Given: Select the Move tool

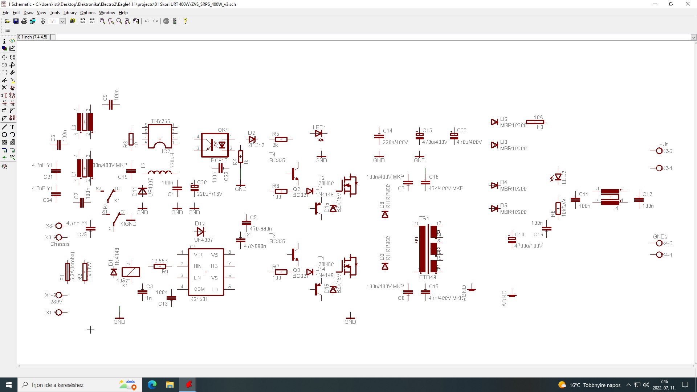Looking at the screenshot, I should pos(4,57).
